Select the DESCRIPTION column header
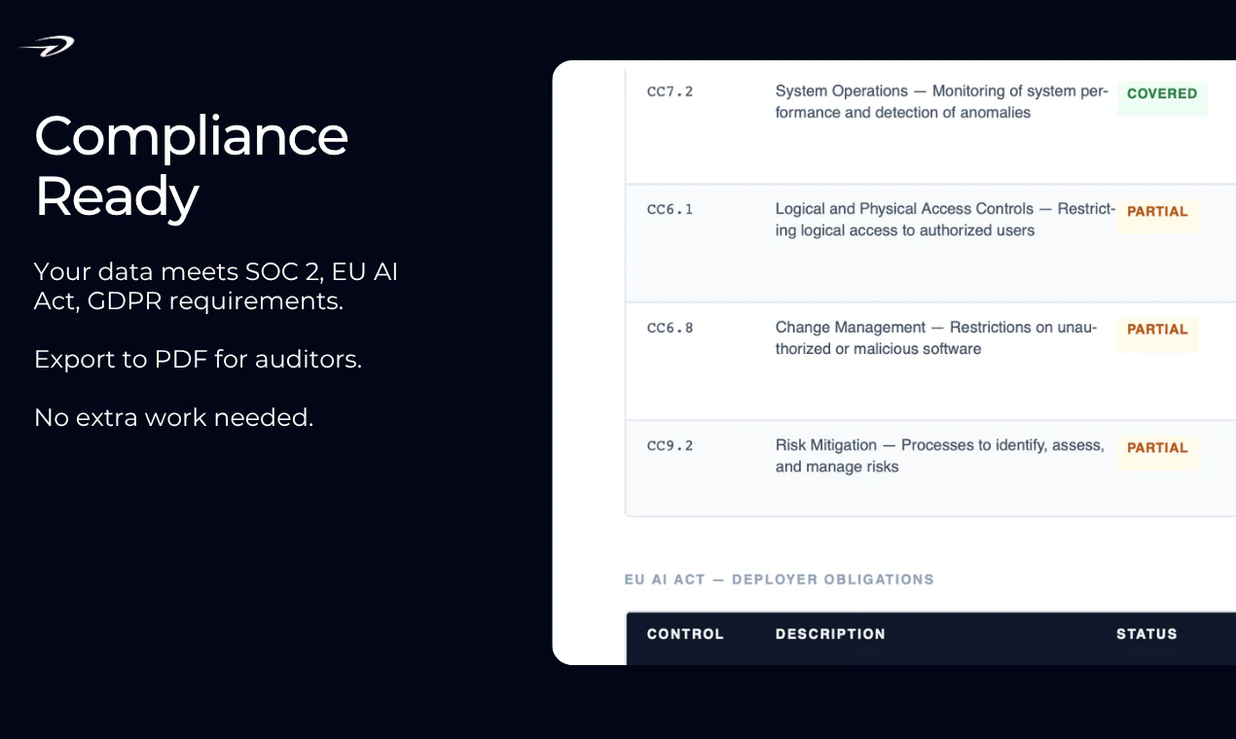 point(830,634)
